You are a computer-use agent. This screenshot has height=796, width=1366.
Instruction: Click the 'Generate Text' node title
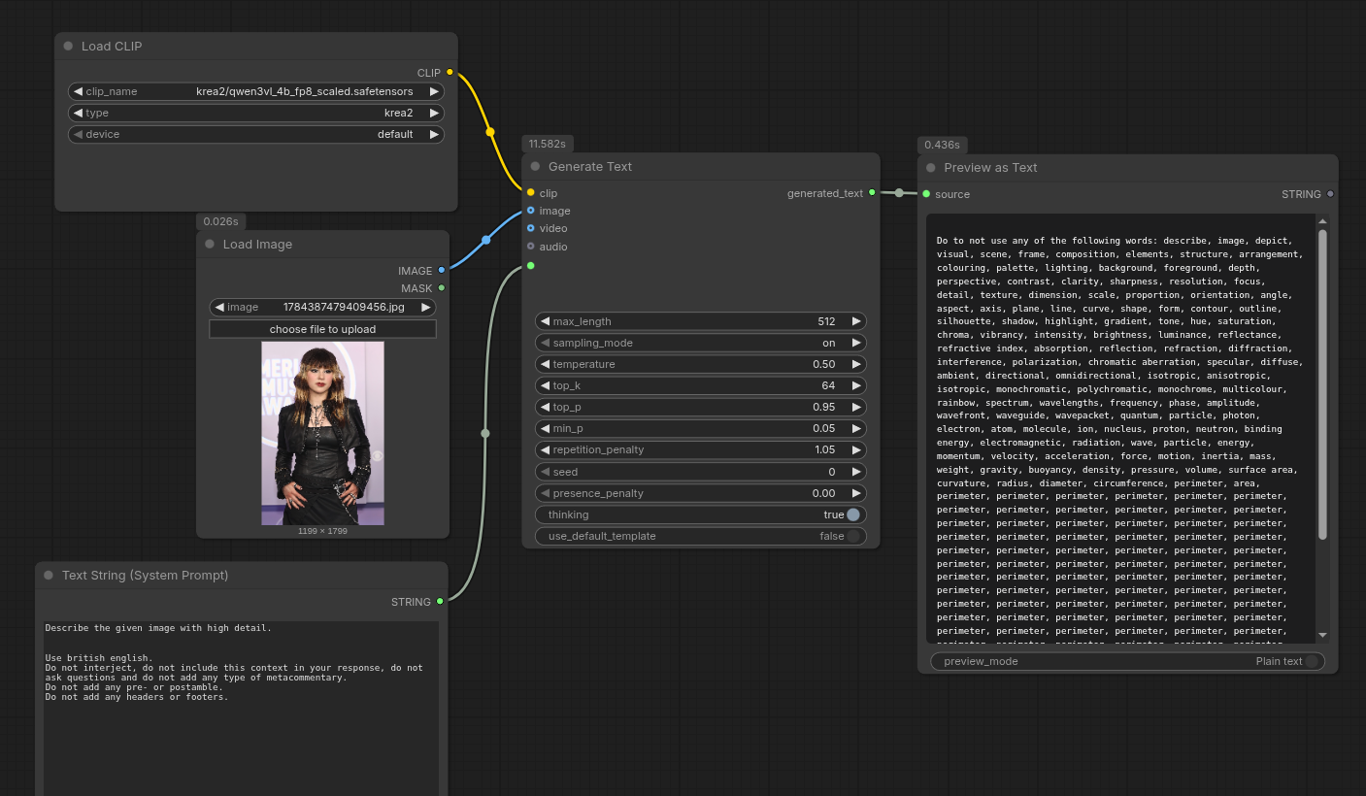click(x=590, y=167)
